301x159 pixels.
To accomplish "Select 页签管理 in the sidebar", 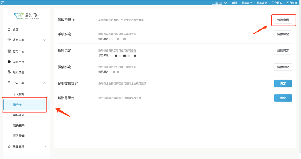I will pos(19,136).
